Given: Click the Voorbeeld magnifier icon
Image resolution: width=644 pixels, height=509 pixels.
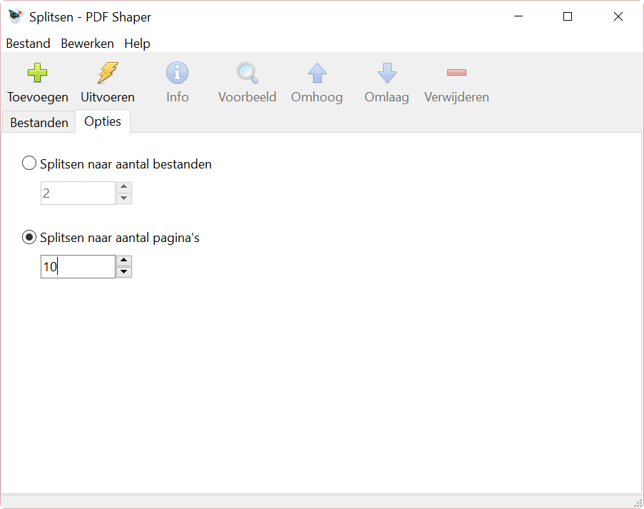Looking at the screenshot, I should tap(247, 73).
